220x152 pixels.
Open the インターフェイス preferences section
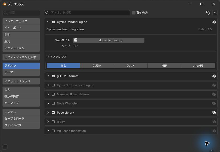click(x=21, y=21)
